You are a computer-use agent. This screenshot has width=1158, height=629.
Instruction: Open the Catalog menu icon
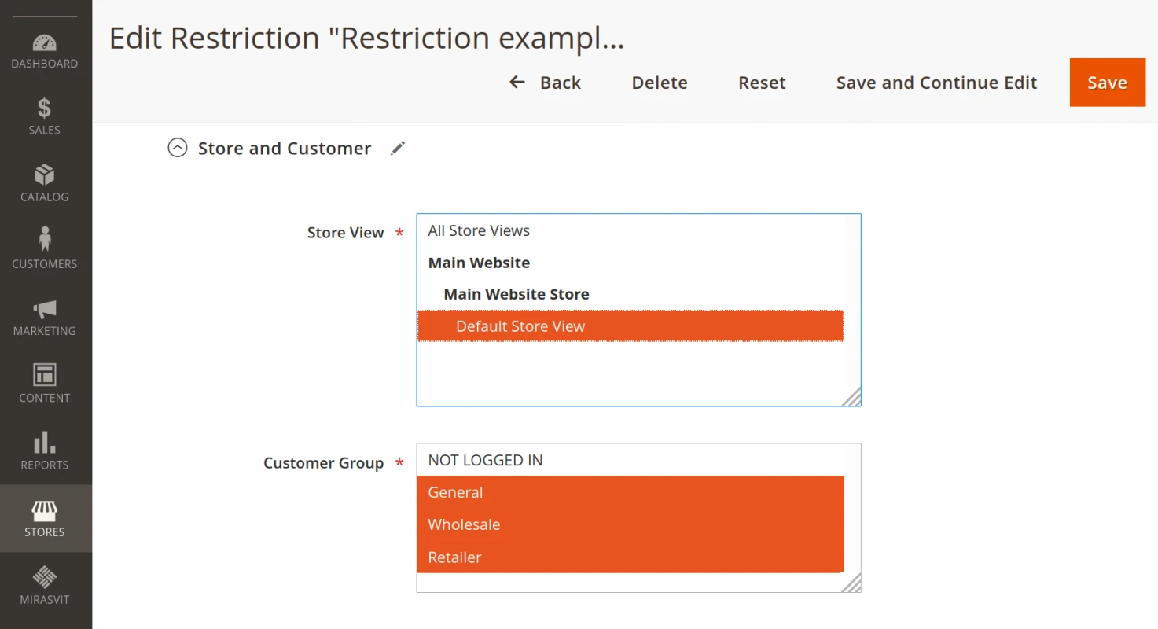pos(45,182)
